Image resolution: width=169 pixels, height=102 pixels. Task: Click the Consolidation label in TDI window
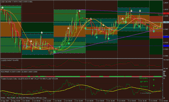(146, 93)
